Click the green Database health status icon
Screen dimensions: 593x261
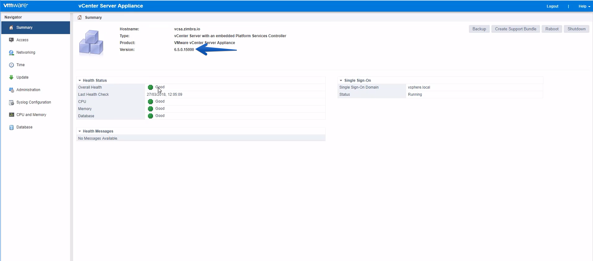150,116
